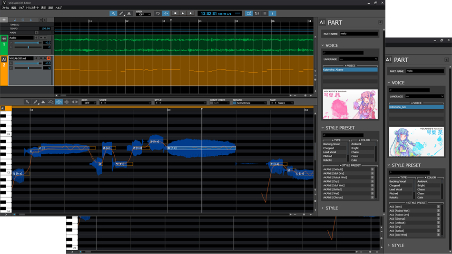
Task: Add a new track with plus button
Action: tap(4, 20)
